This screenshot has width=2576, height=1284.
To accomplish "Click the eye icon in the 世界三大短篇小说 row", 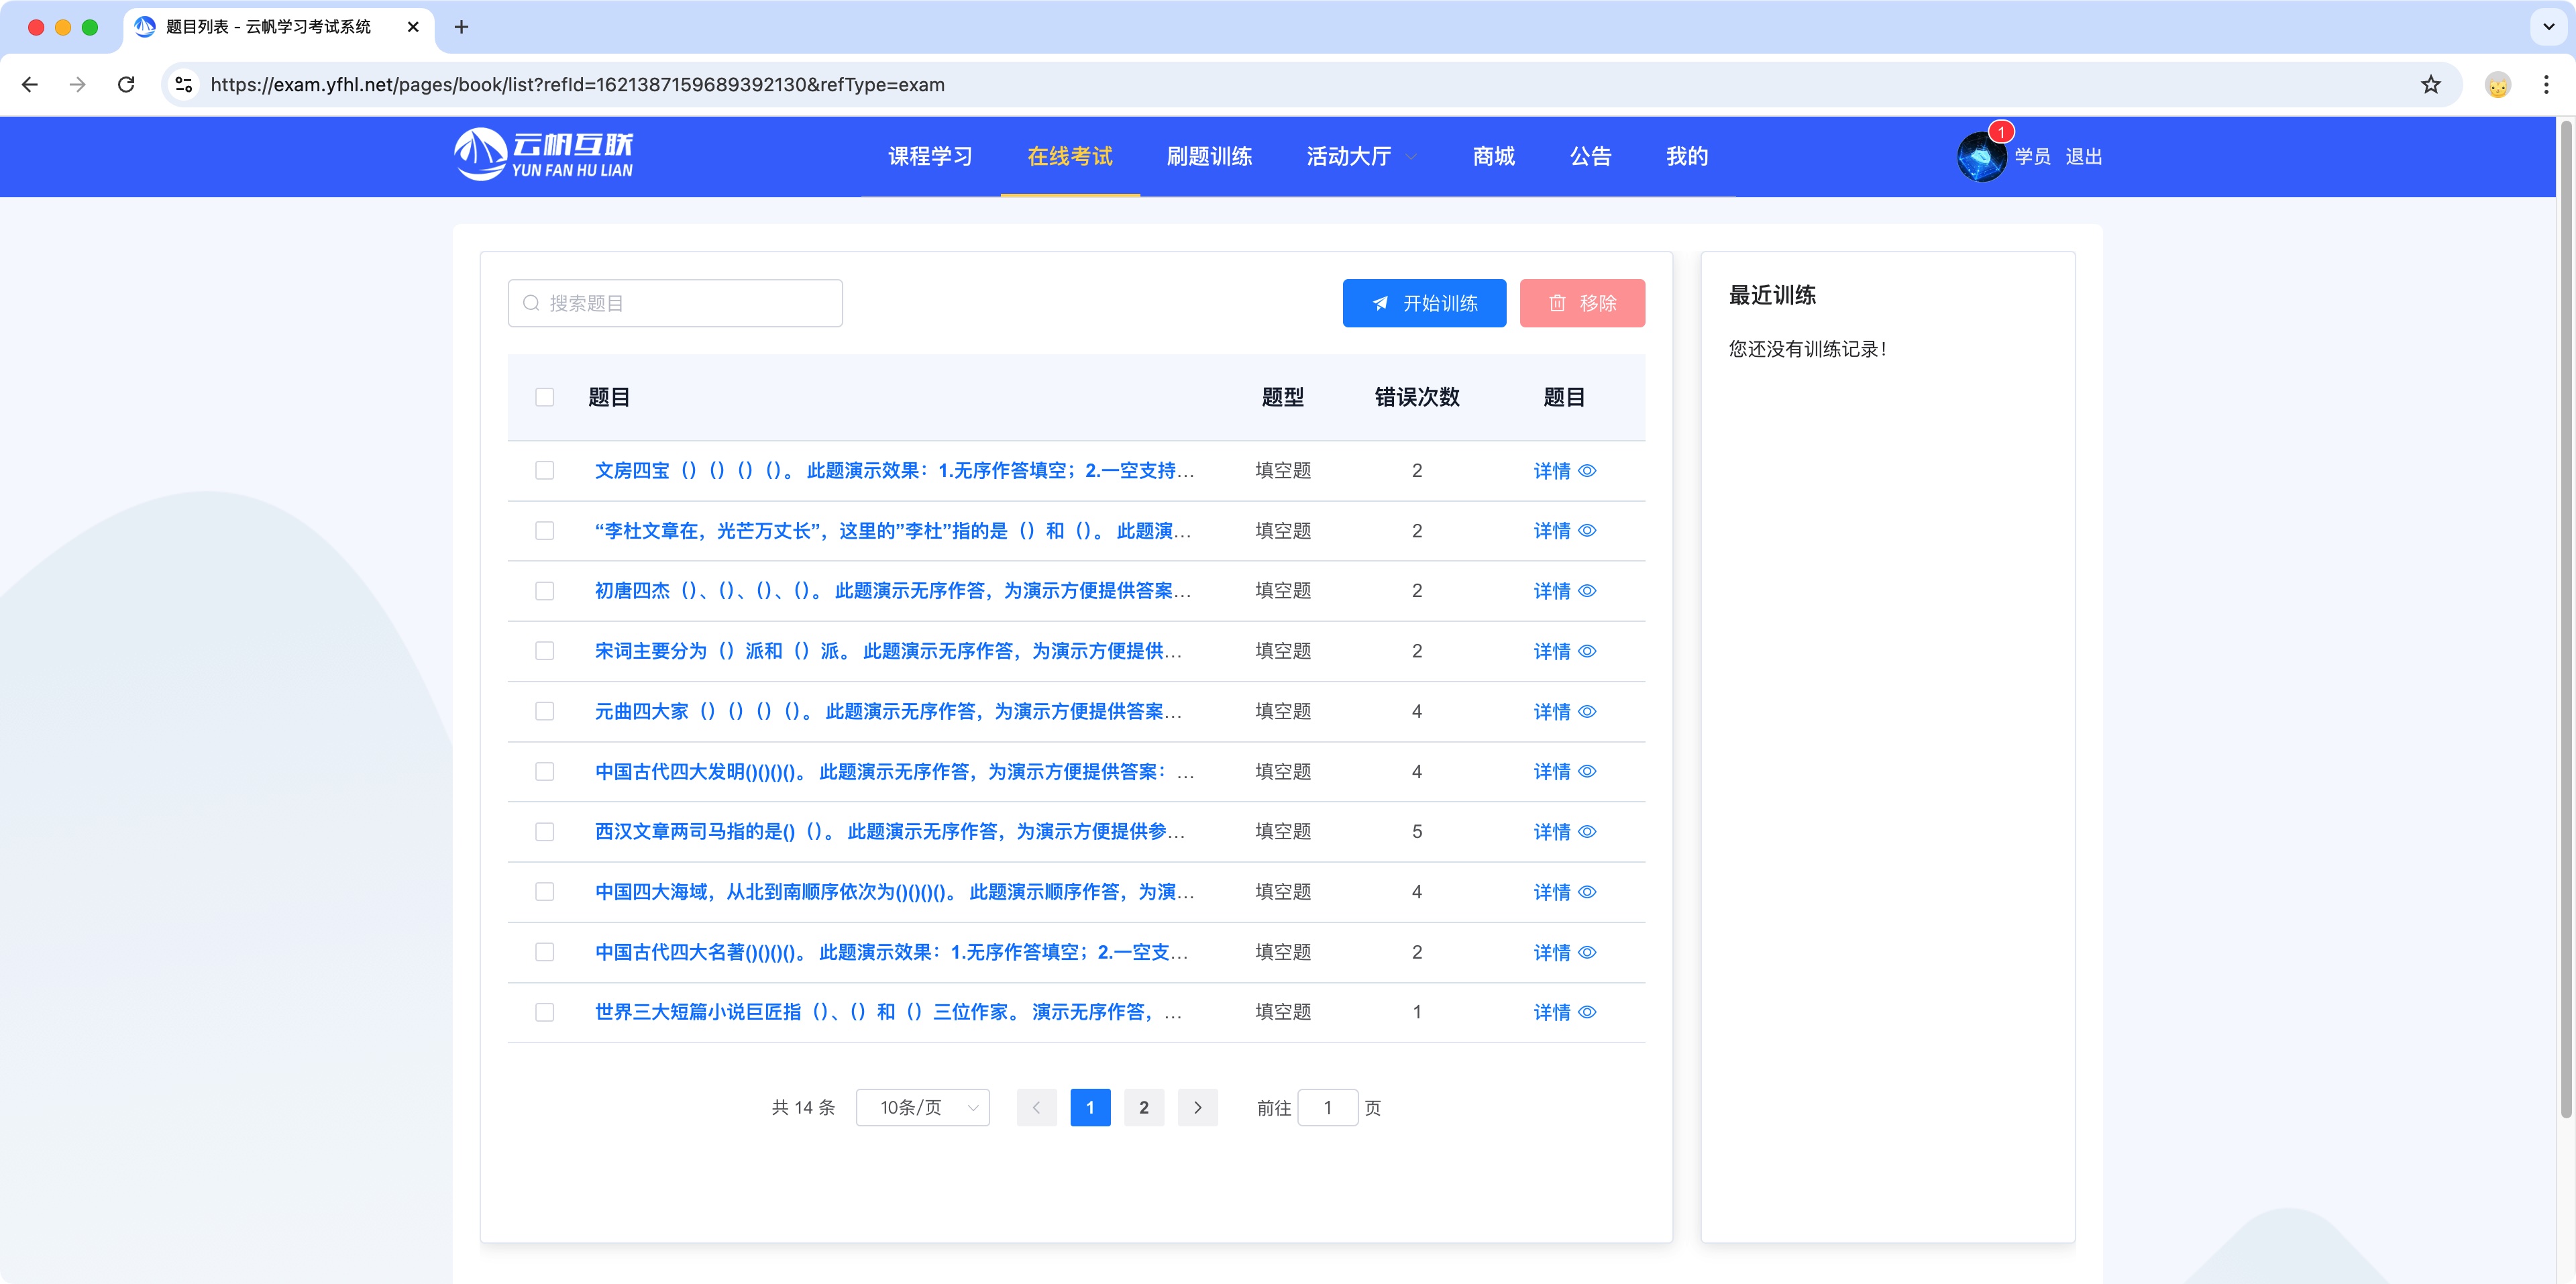I will pyautogui.click(x=1587, y=1012).
